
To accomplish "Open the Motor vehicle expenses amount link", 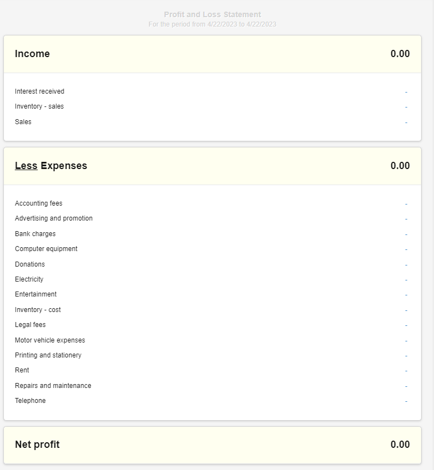I will pyautogui.click(x=406, y=341).
